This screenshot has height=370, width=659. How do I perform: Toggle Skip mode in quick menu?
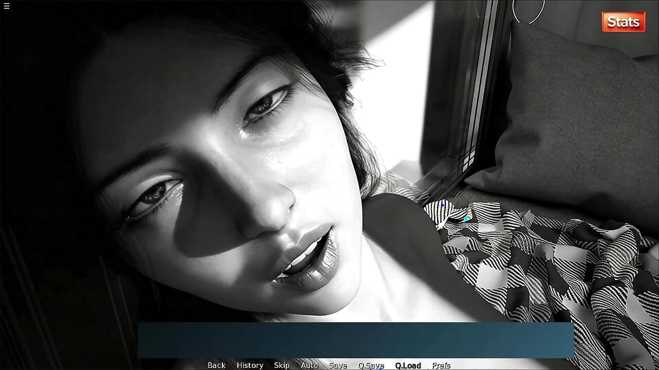point(282,365)
